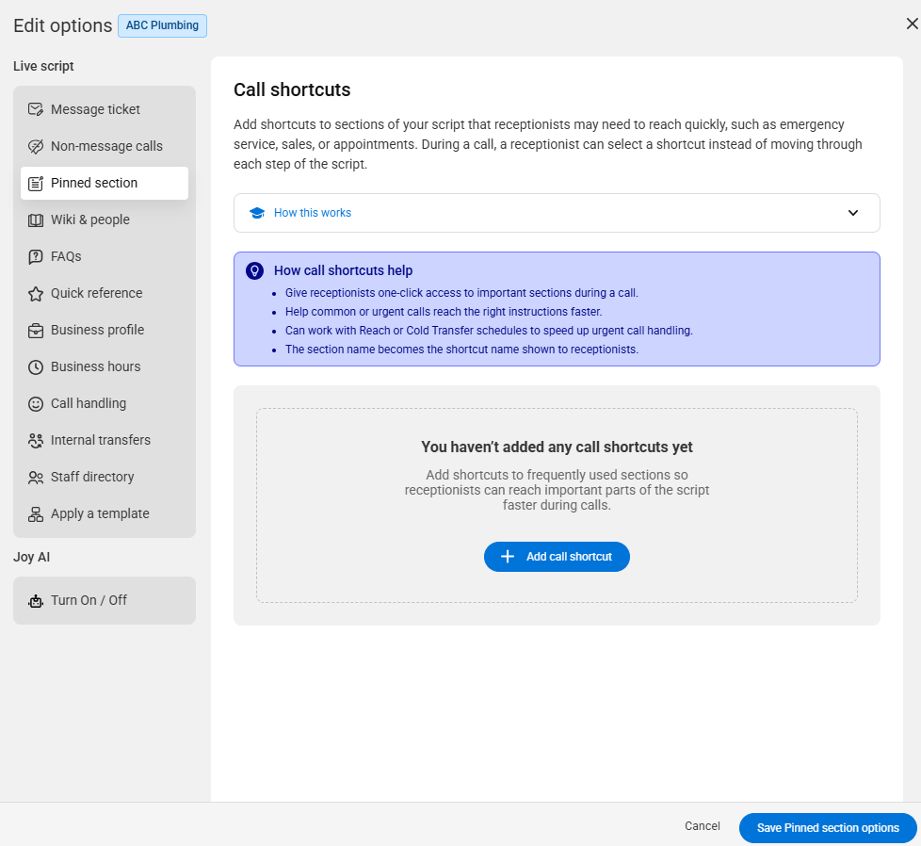The image size is (921, 846).
Task: Click the Non-message calls icon
Action: click(x=35, y=146)
